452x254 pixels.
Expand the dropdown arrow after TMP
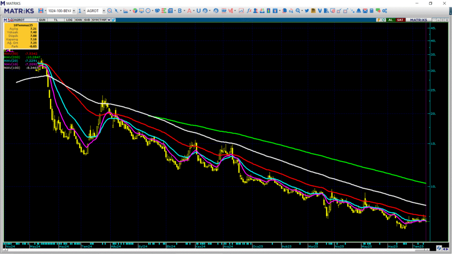(x=109, y=20)
